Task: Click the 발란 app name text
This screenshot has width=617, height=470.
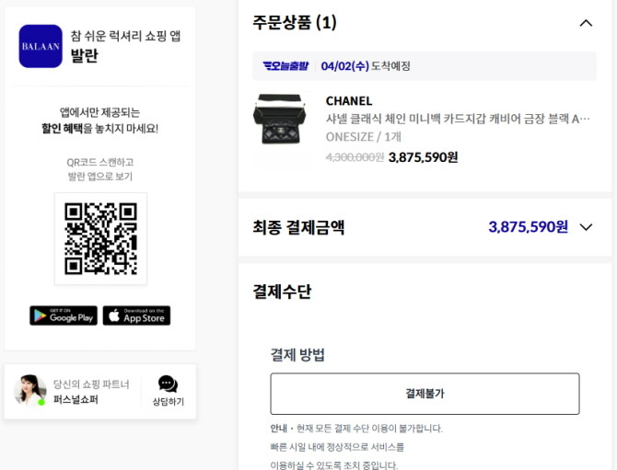Action: click(84, 55)
